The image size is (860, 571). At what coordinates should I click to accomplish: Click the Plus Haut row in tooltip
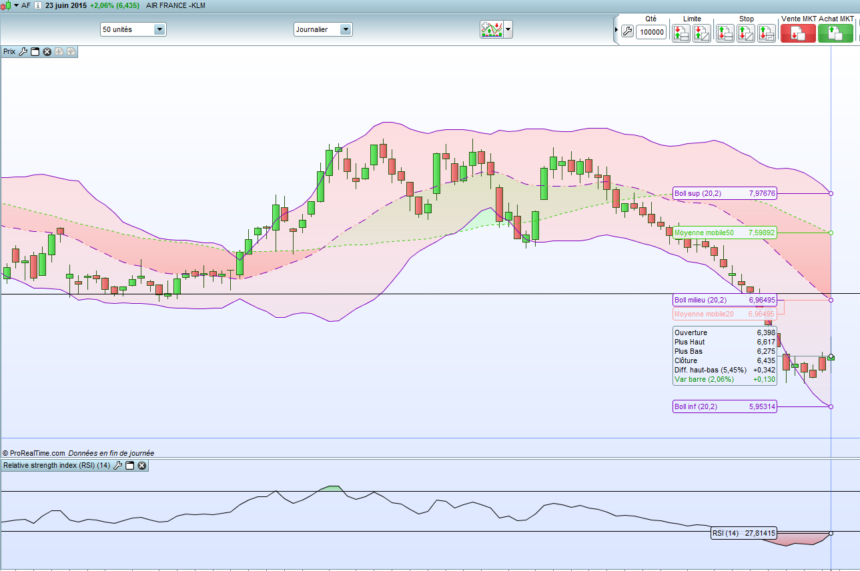click(x=725, y=342)
